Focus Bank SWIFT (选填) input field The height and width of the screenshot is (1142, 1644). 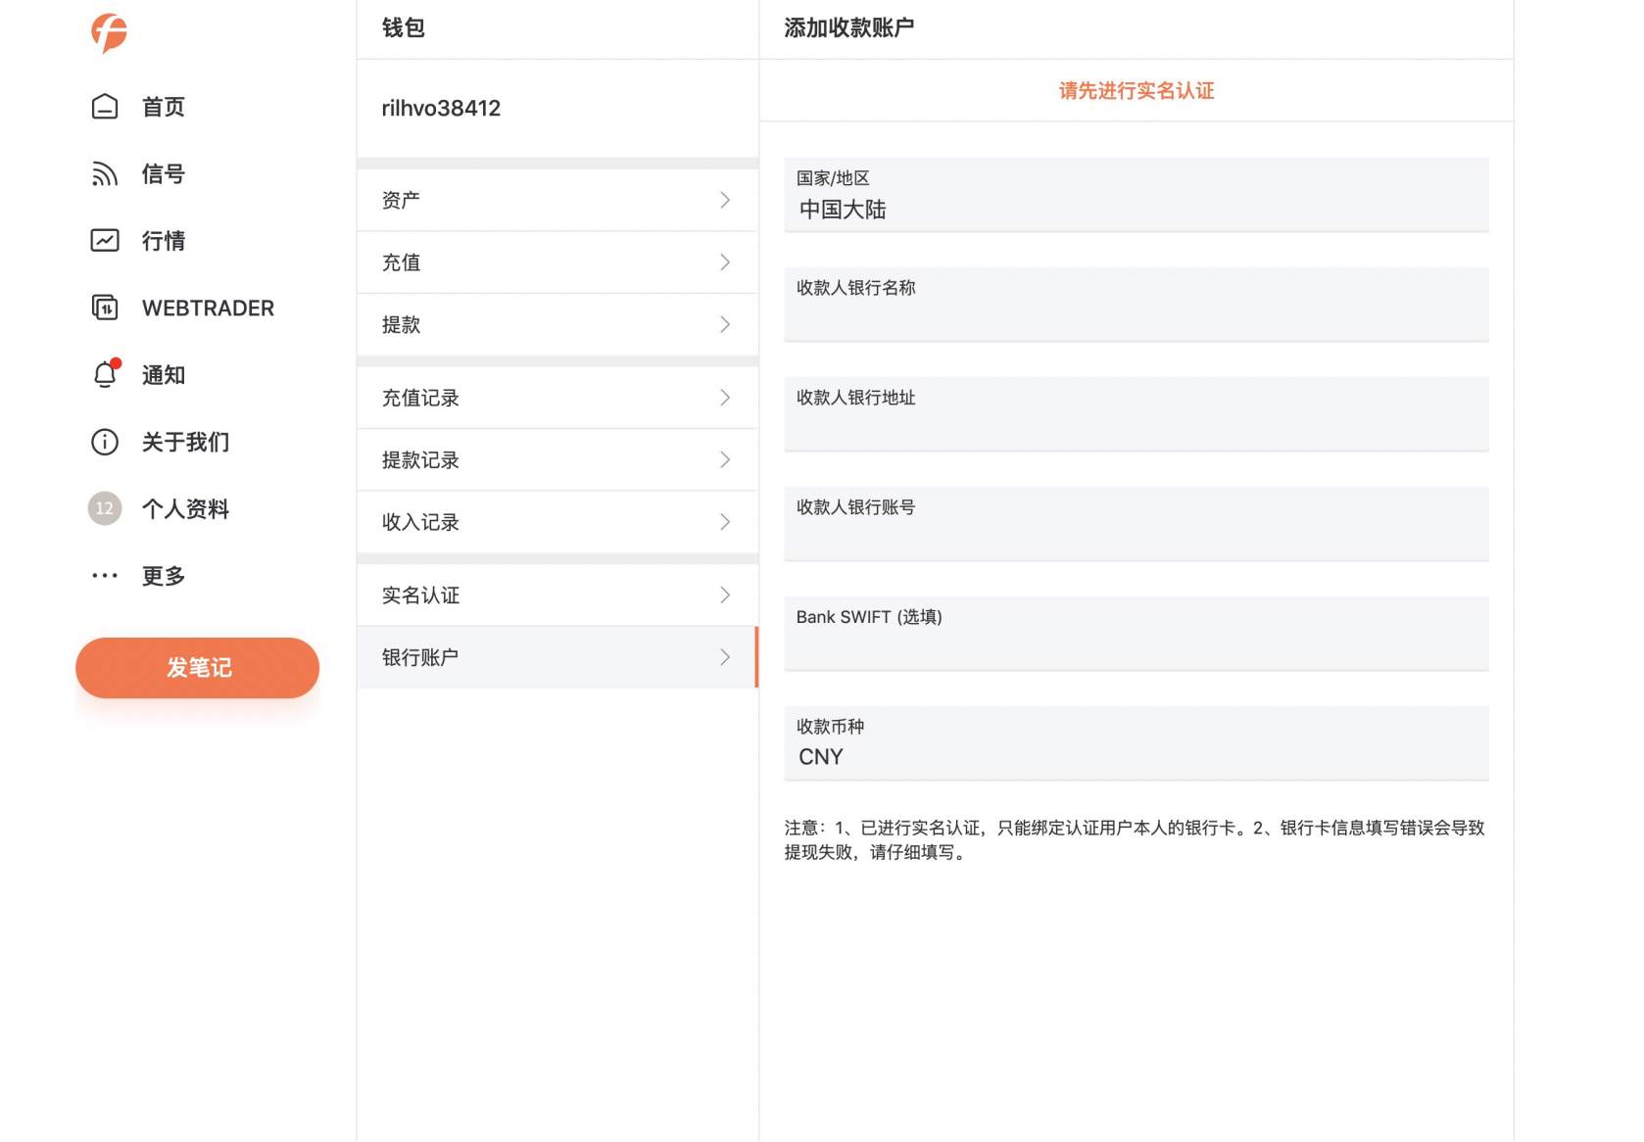pyautogui.click(x=1136, y=634)
